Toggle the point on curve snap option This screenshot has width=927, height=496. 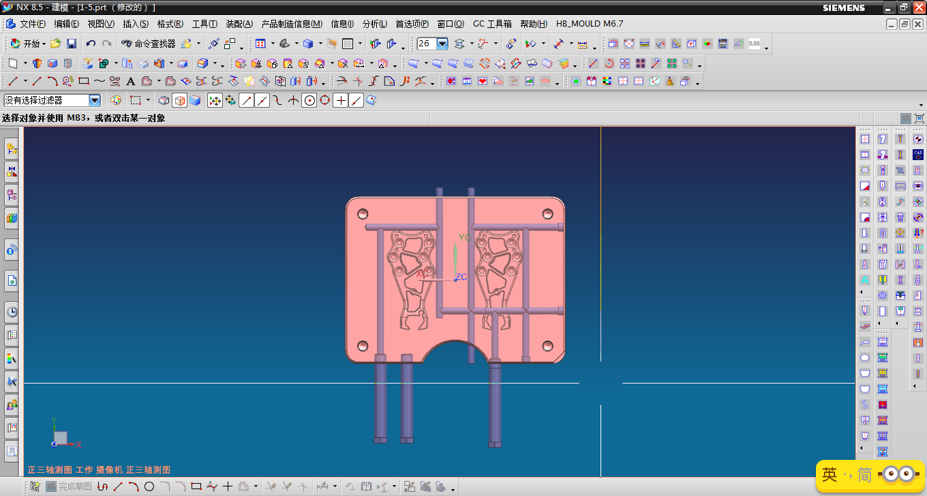coord(356,100)
